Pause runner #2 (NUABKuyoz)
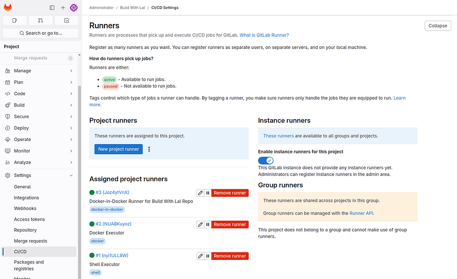The width and height of the screenshot is (457, 279). tap(208, 224)
